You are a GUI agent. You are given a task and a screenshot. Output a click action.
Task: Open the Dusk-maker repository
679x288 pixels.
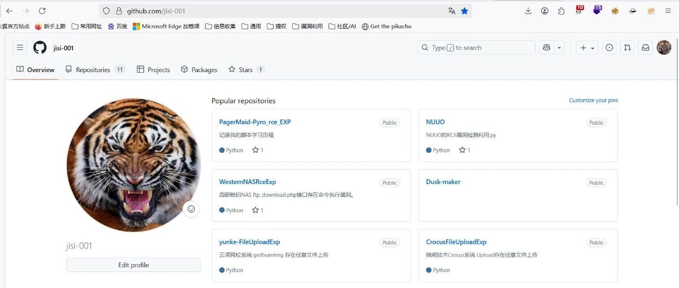tap(443, 182)
